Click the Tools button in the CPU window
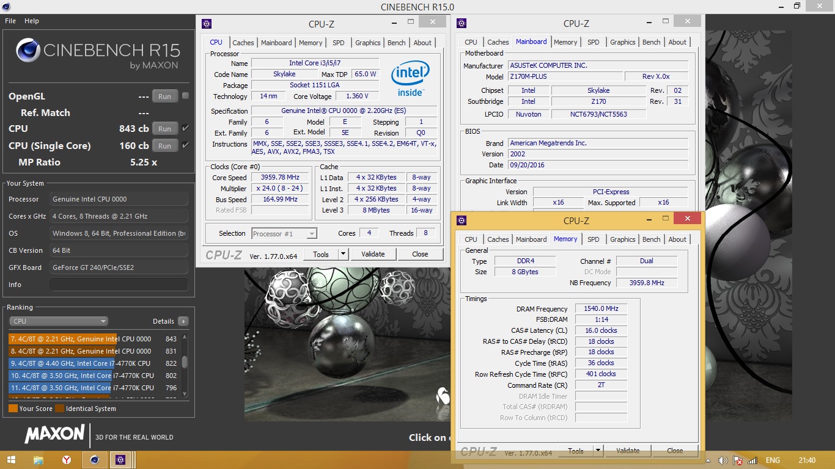Image resolution: width=835 pixels, height=469 pixels. click(x=321, y=254)
